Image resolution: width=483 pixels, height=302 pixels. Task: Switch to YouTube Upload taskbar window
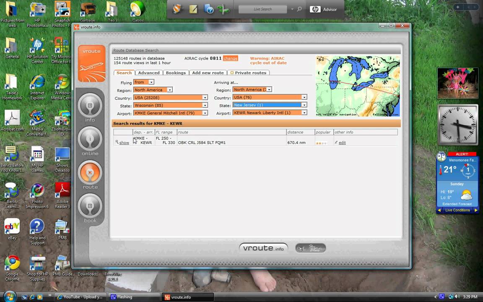(x=80, y=297)
